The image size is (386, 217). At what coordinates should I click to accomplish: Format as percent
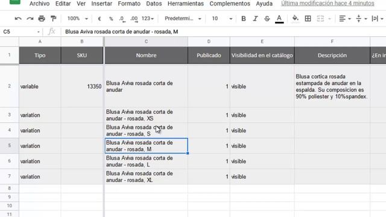pyautogui.click(x=111, y=19)
